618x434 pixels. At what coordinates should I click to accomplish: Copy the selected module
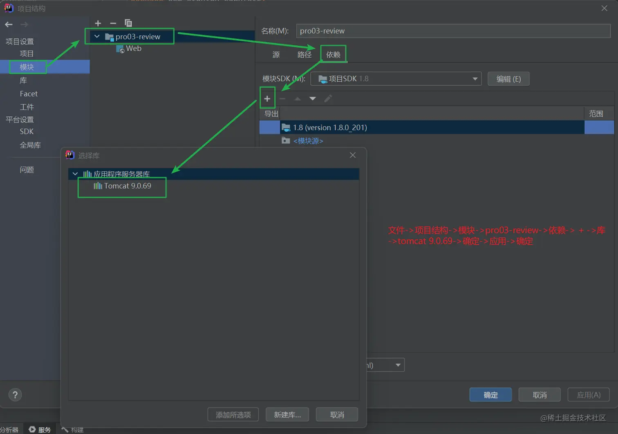point(128,23)
